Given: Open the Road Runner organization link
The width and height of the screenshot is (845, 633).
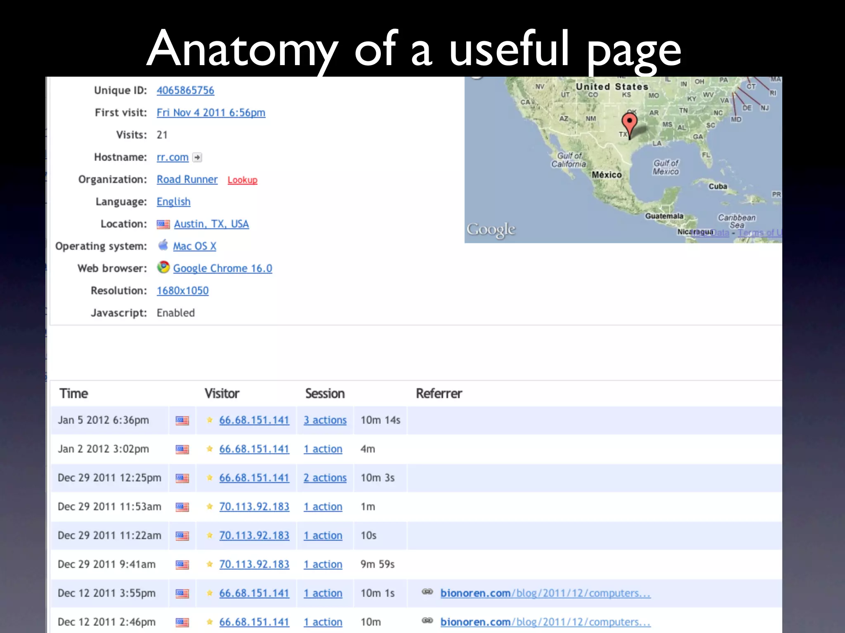Looking at the screenshot, I should pyautogui.click(x=187, y=179).
